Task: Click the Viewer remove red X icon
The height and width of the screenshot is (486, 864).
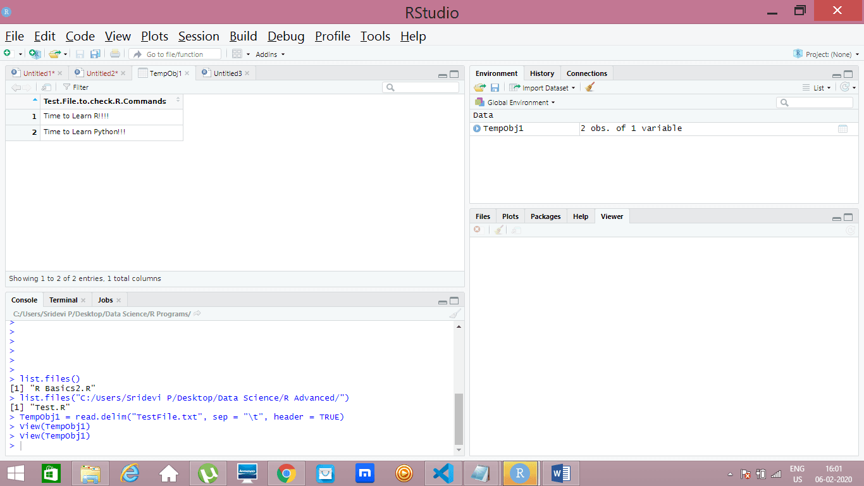Action: [x=477, y=230]
